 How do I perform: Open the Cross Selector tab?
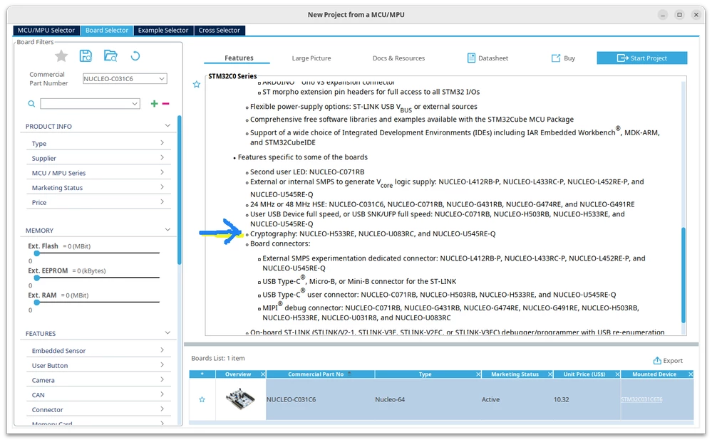[220, 31]
